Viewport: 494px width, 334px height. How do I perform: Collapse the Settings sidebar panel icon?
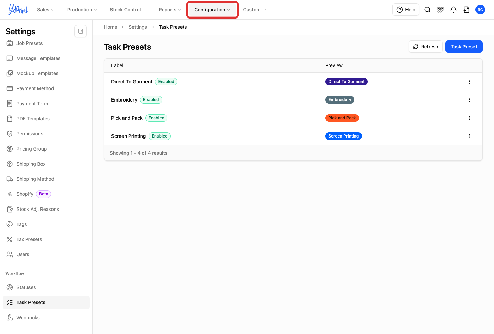(81, 31)
